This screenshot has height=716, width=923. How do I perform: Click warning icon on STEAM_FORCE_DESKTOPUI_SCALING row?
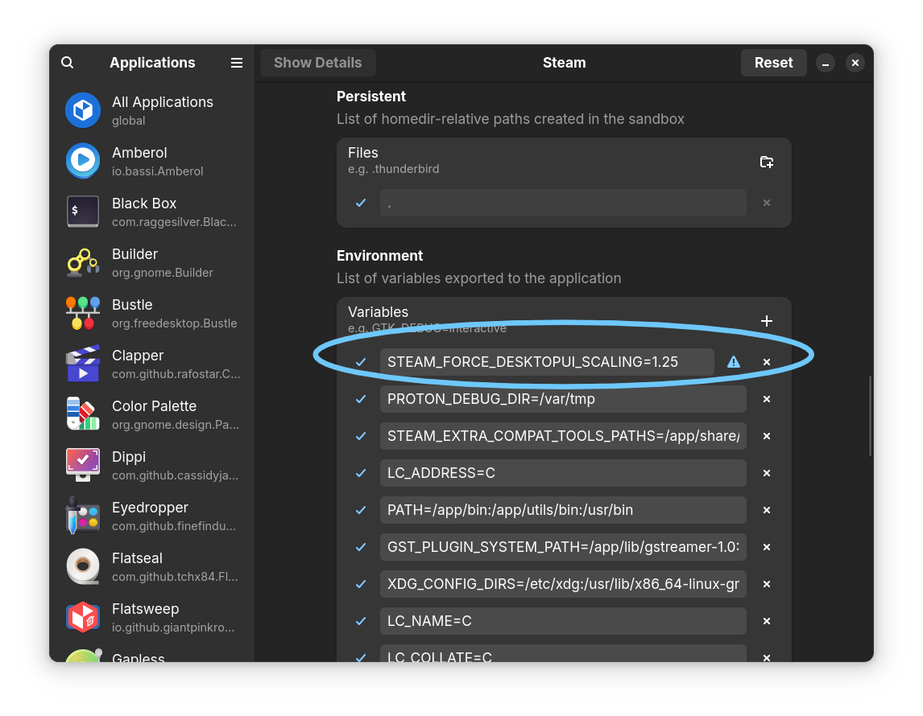point(734,362)
